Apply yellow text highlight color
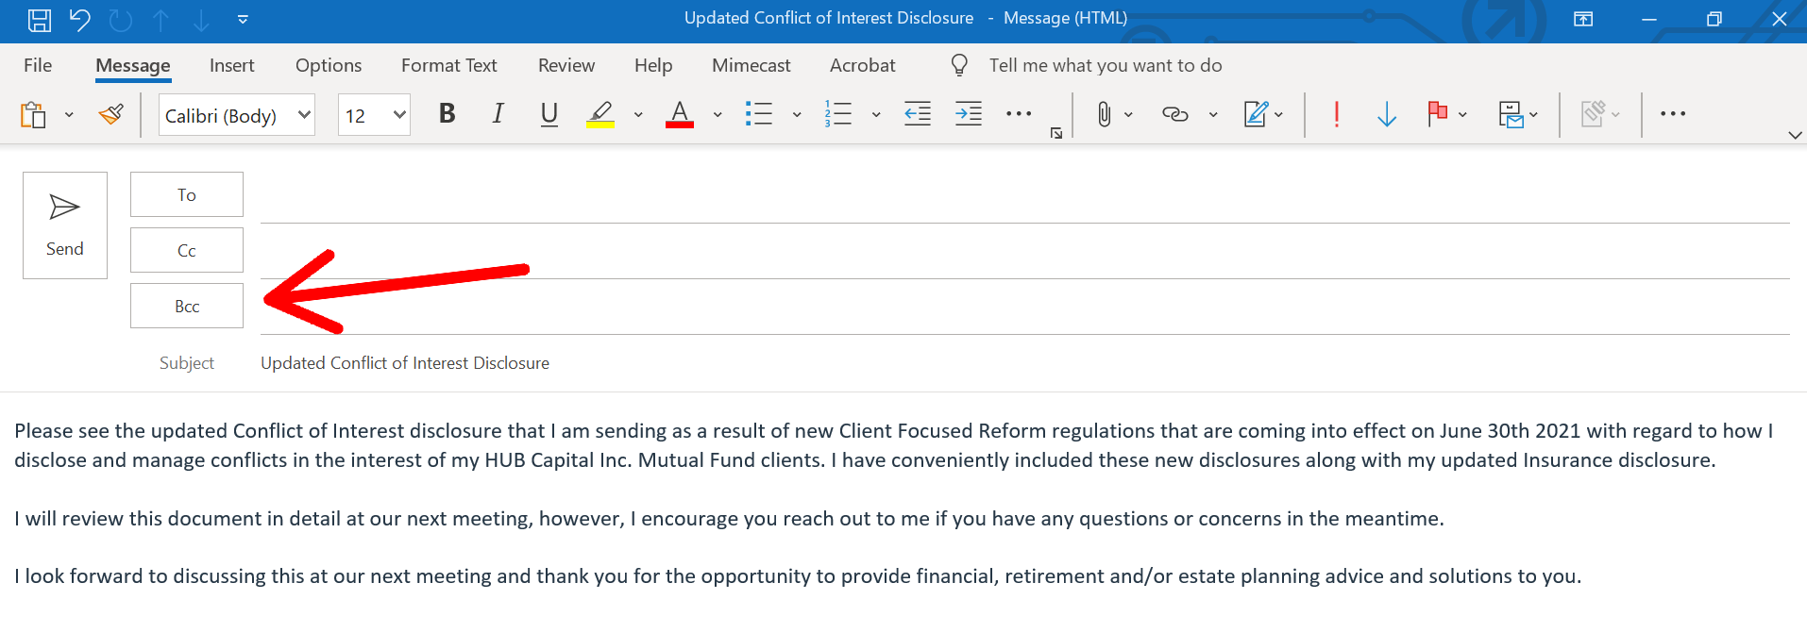 point(600,115)
